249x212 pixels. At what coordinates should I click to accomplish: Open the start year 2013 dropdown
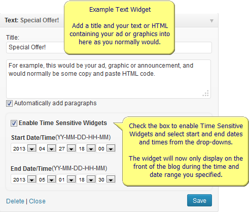pos(24,148)
